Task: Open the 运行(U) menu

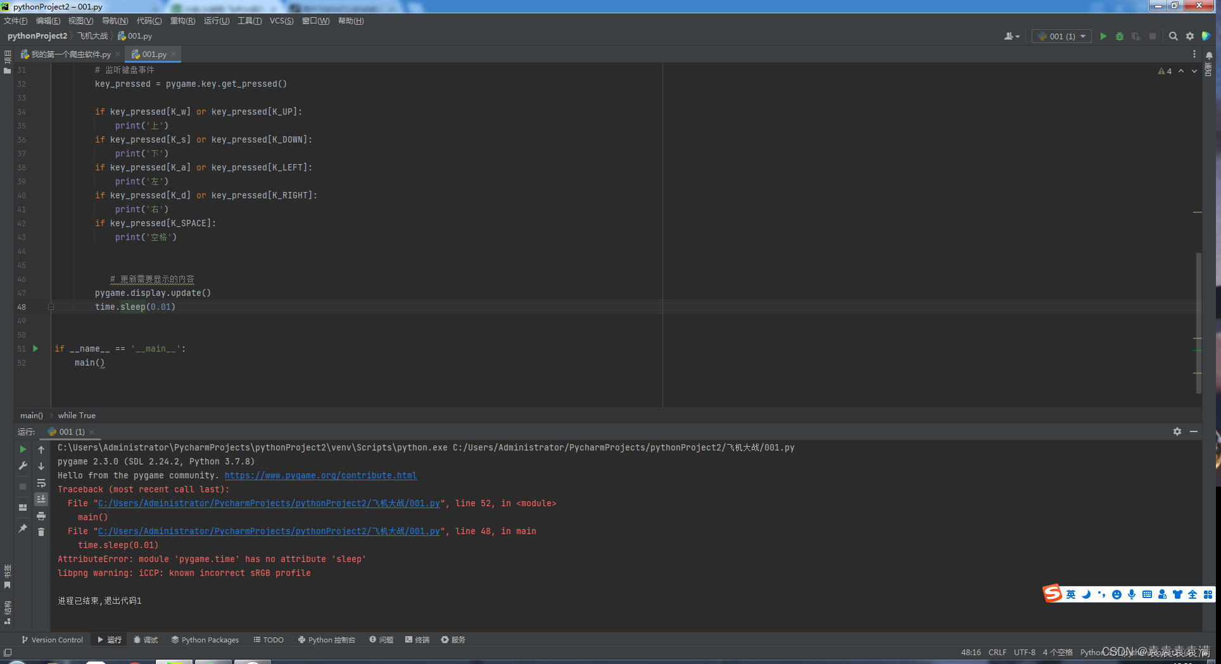Action: 217,21
